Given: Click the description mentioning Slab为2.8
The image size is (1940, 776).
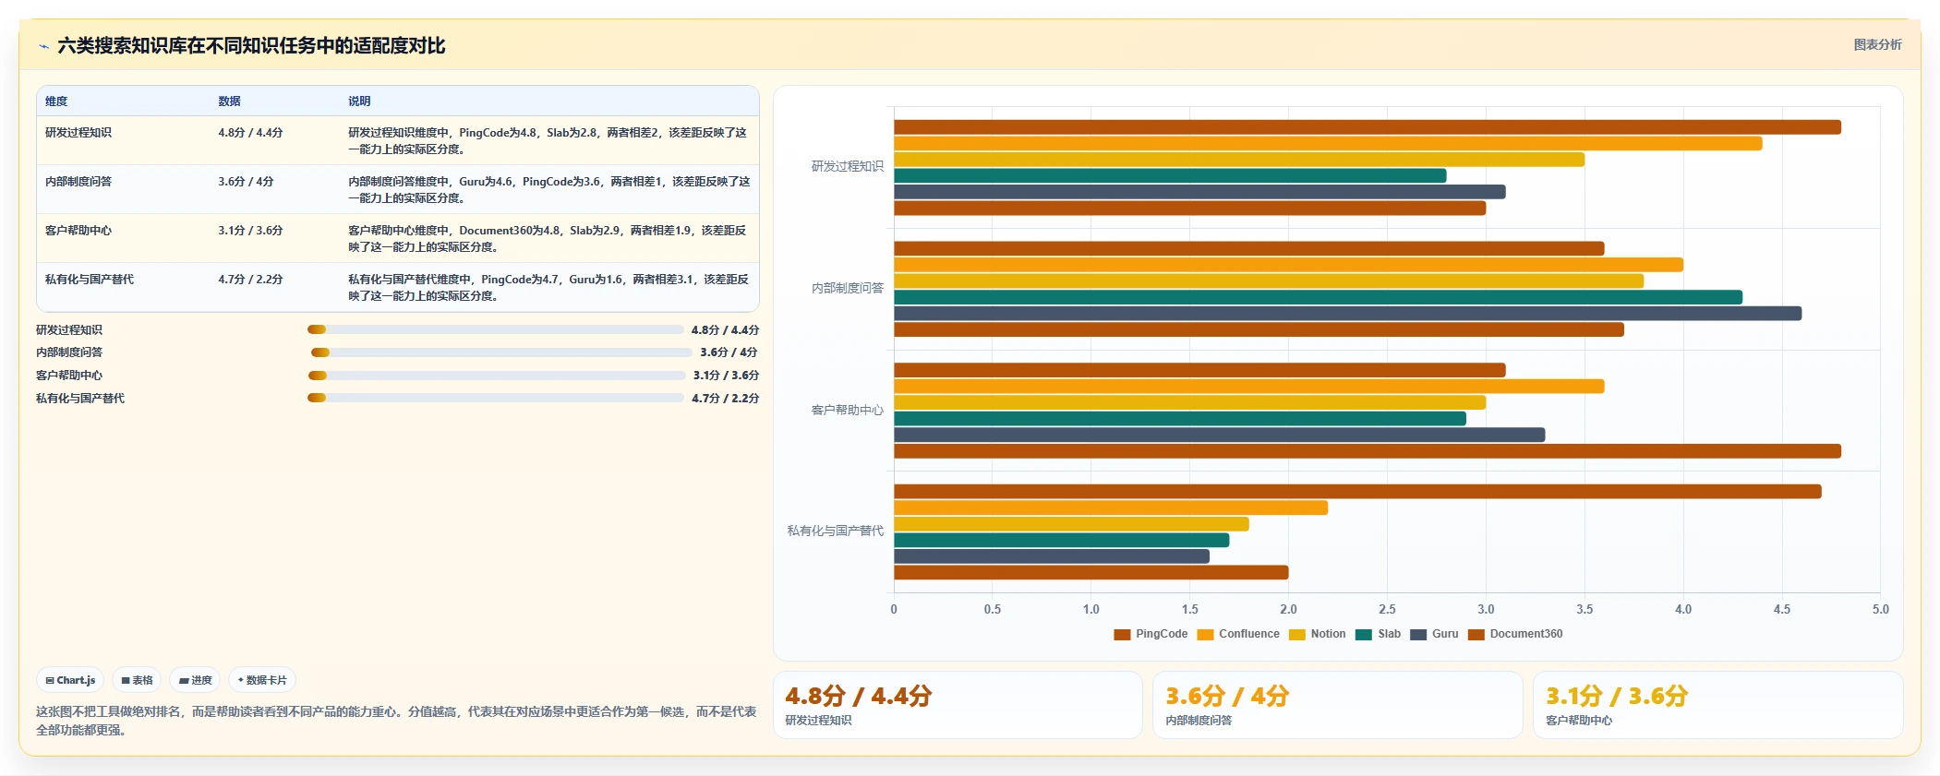Looking at the screenshot, I should 548,141.
